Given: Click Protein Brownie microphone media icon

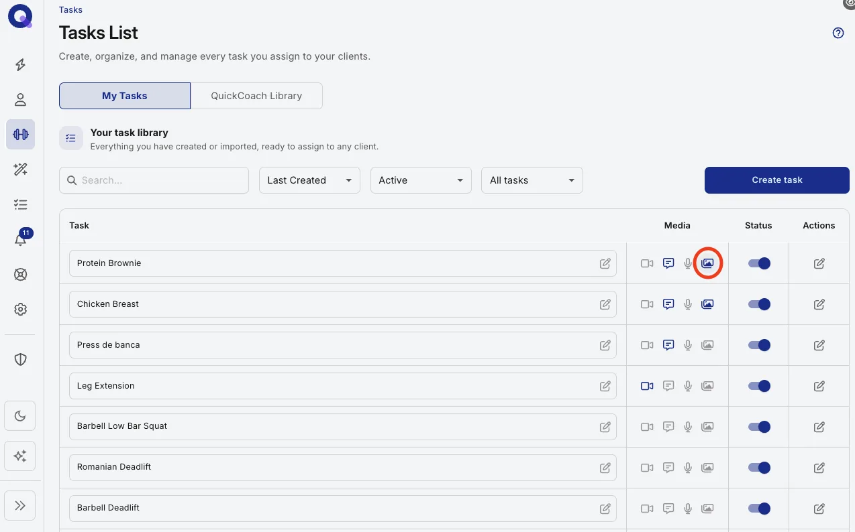Looking at the screenshot, I should pos(688,263).
